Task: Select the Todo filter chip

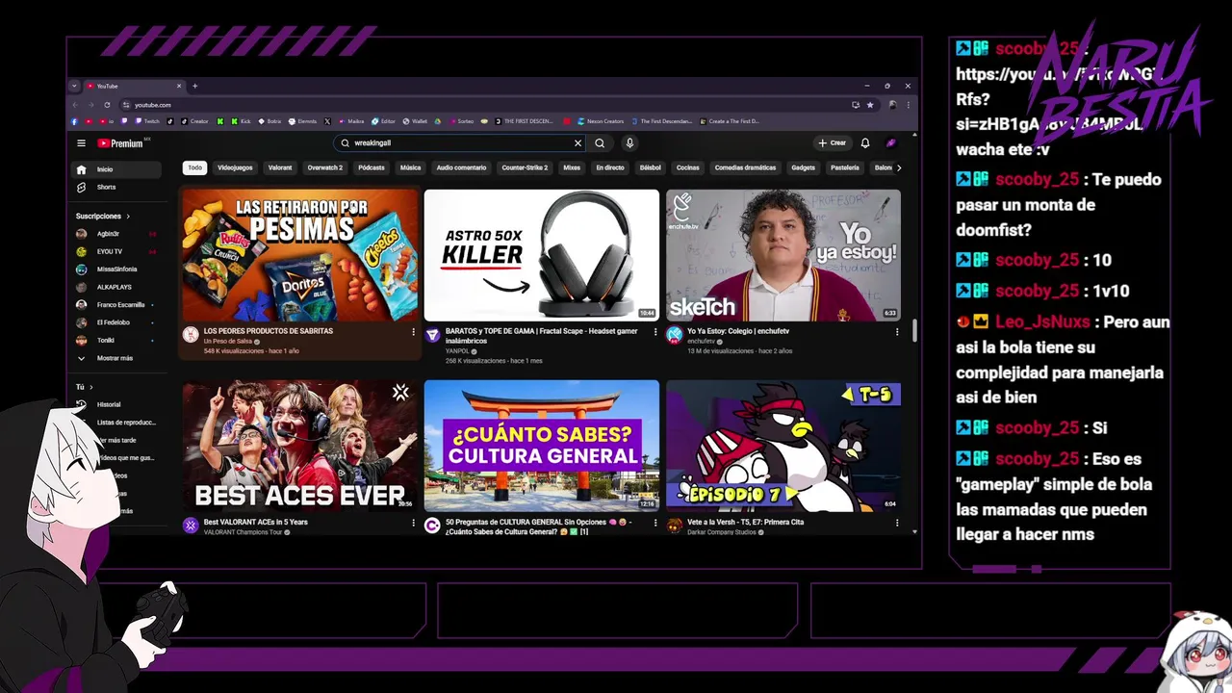Action: 195,167
